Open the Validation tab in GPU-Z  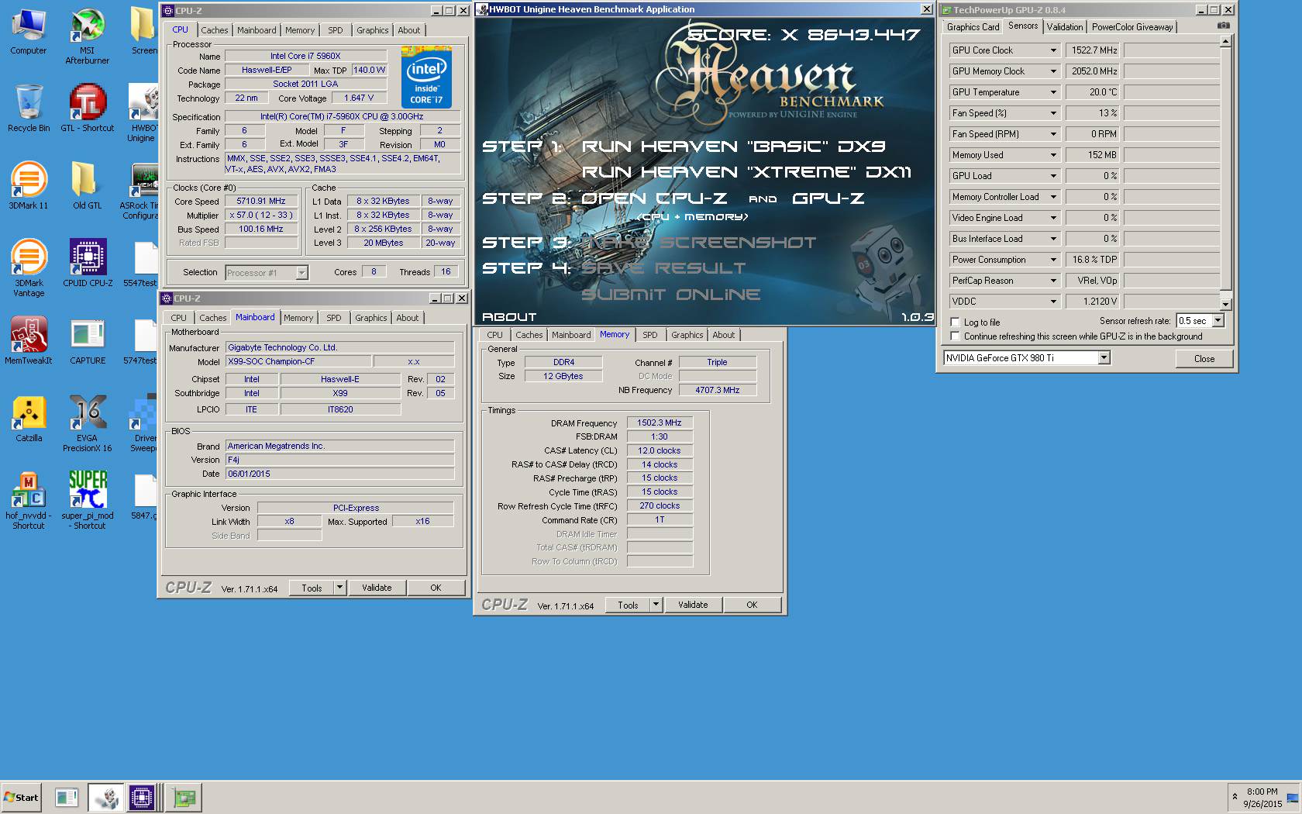tap(1065, 27)
